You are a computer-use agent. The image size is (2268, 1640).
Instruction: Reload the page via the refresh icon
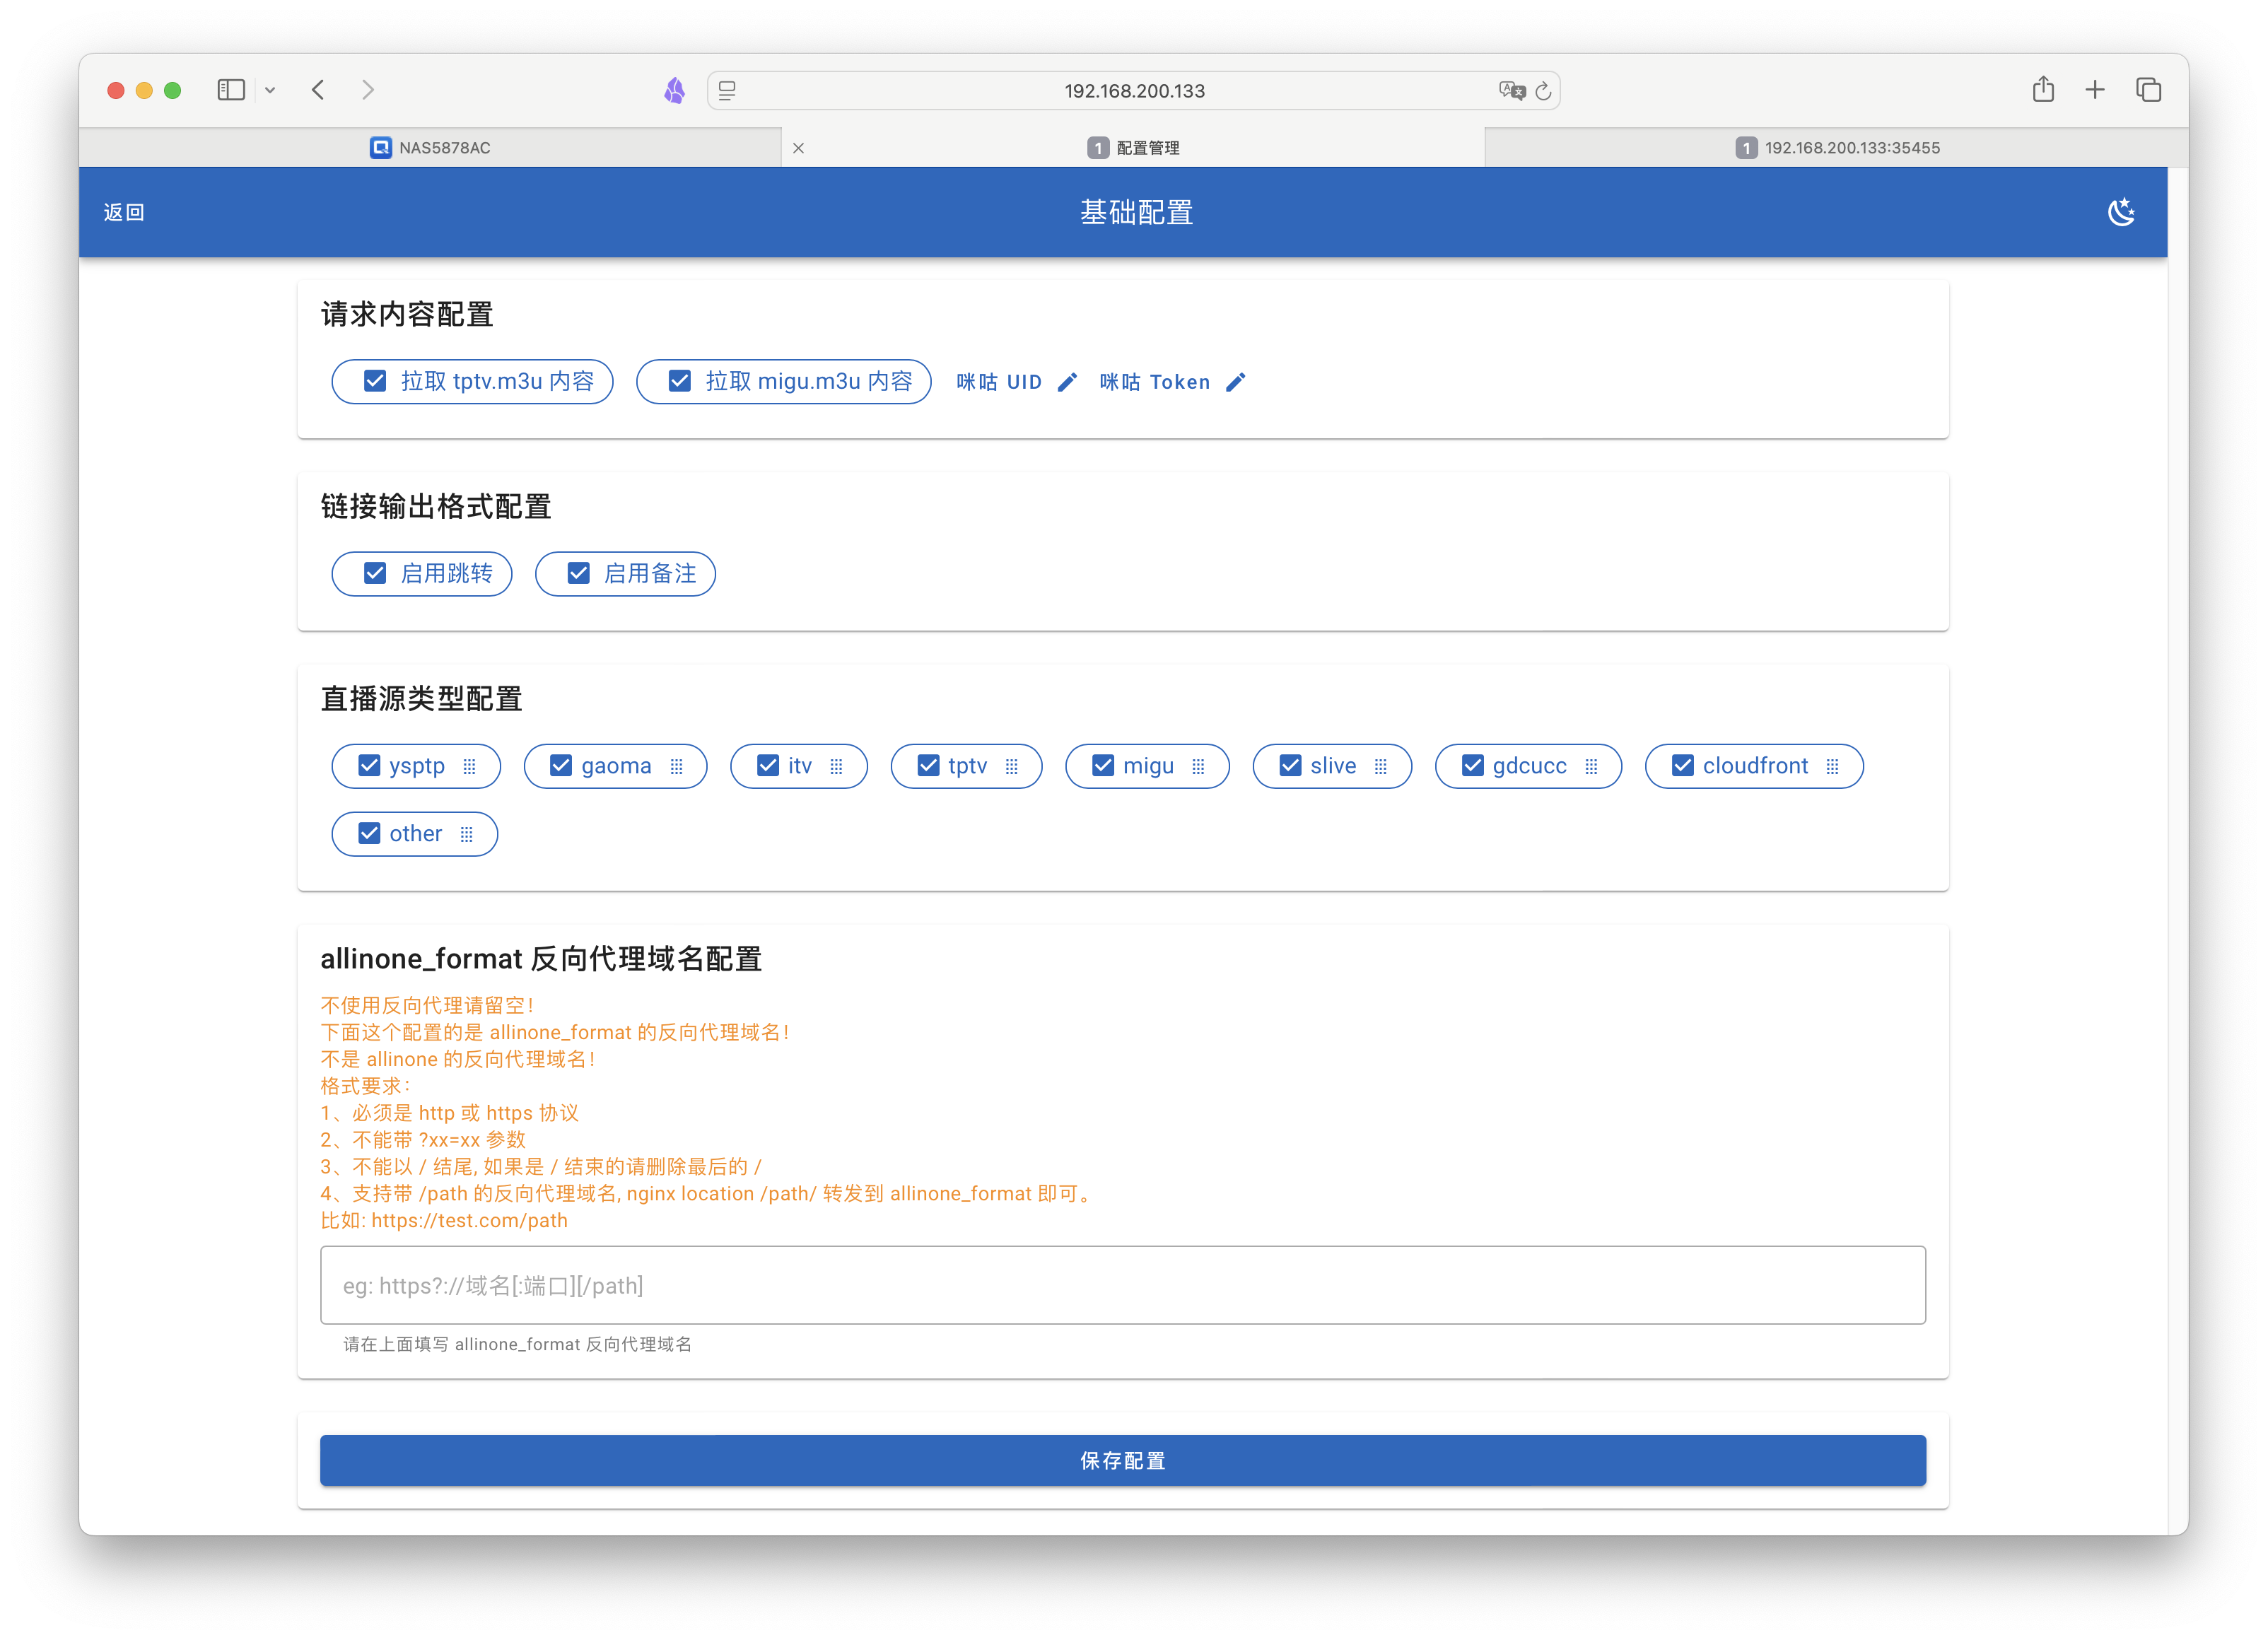(x=1543, y=90)
